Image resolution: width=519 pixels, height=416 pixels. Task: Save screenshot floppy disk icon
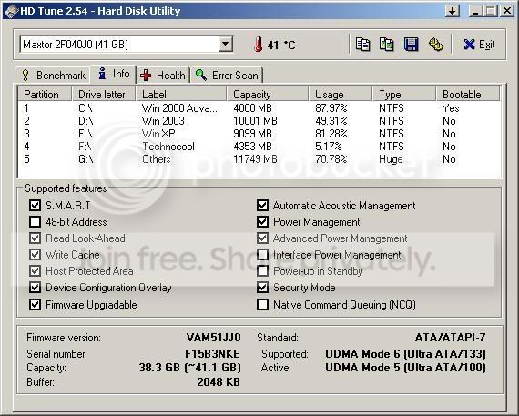pos(411,45)
